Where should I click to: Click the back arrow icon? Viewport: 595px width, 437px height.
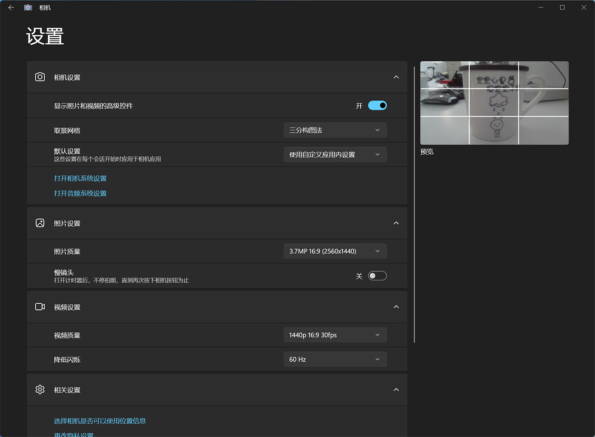(x=11, y=8)
